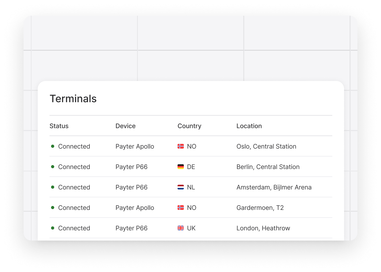The image size is (381, 272).
Task: Open the Berlin, Central Station location entry
Action: click(x=268, y=167)
